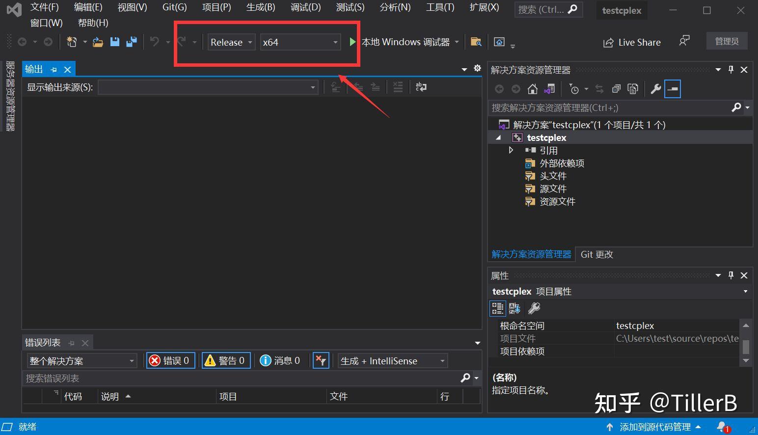Toggle the 错误 0 filter

170,360
